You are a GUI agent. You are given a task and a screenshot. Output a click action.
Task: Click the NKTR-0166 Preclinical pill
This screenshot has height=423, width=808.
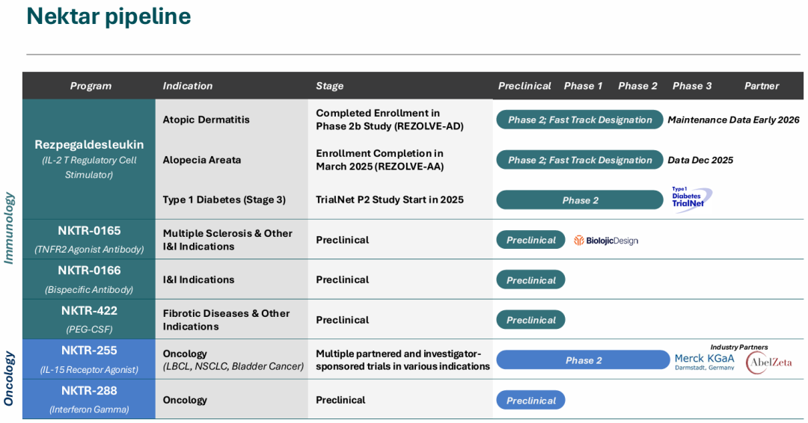(x=530, y=280)
